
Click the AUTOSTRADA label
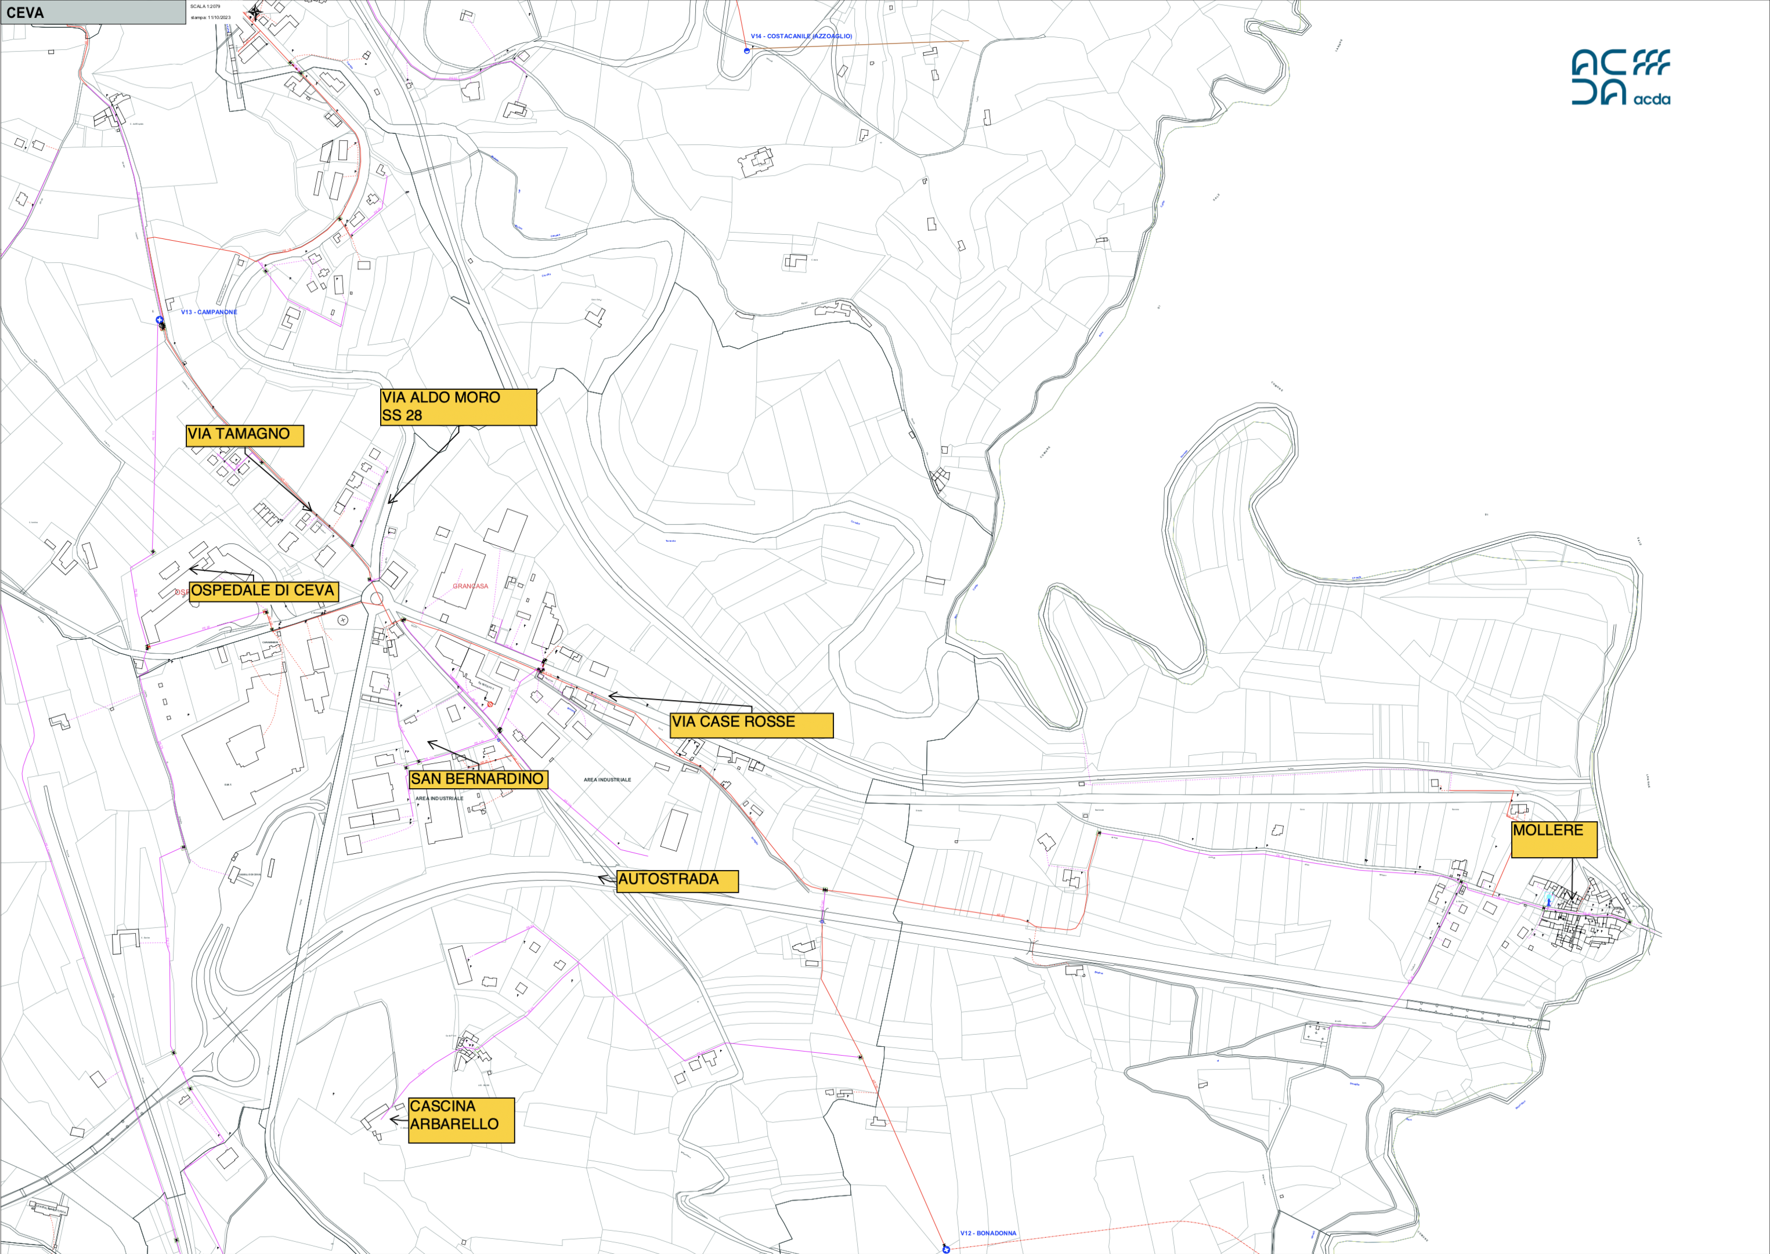678,881
